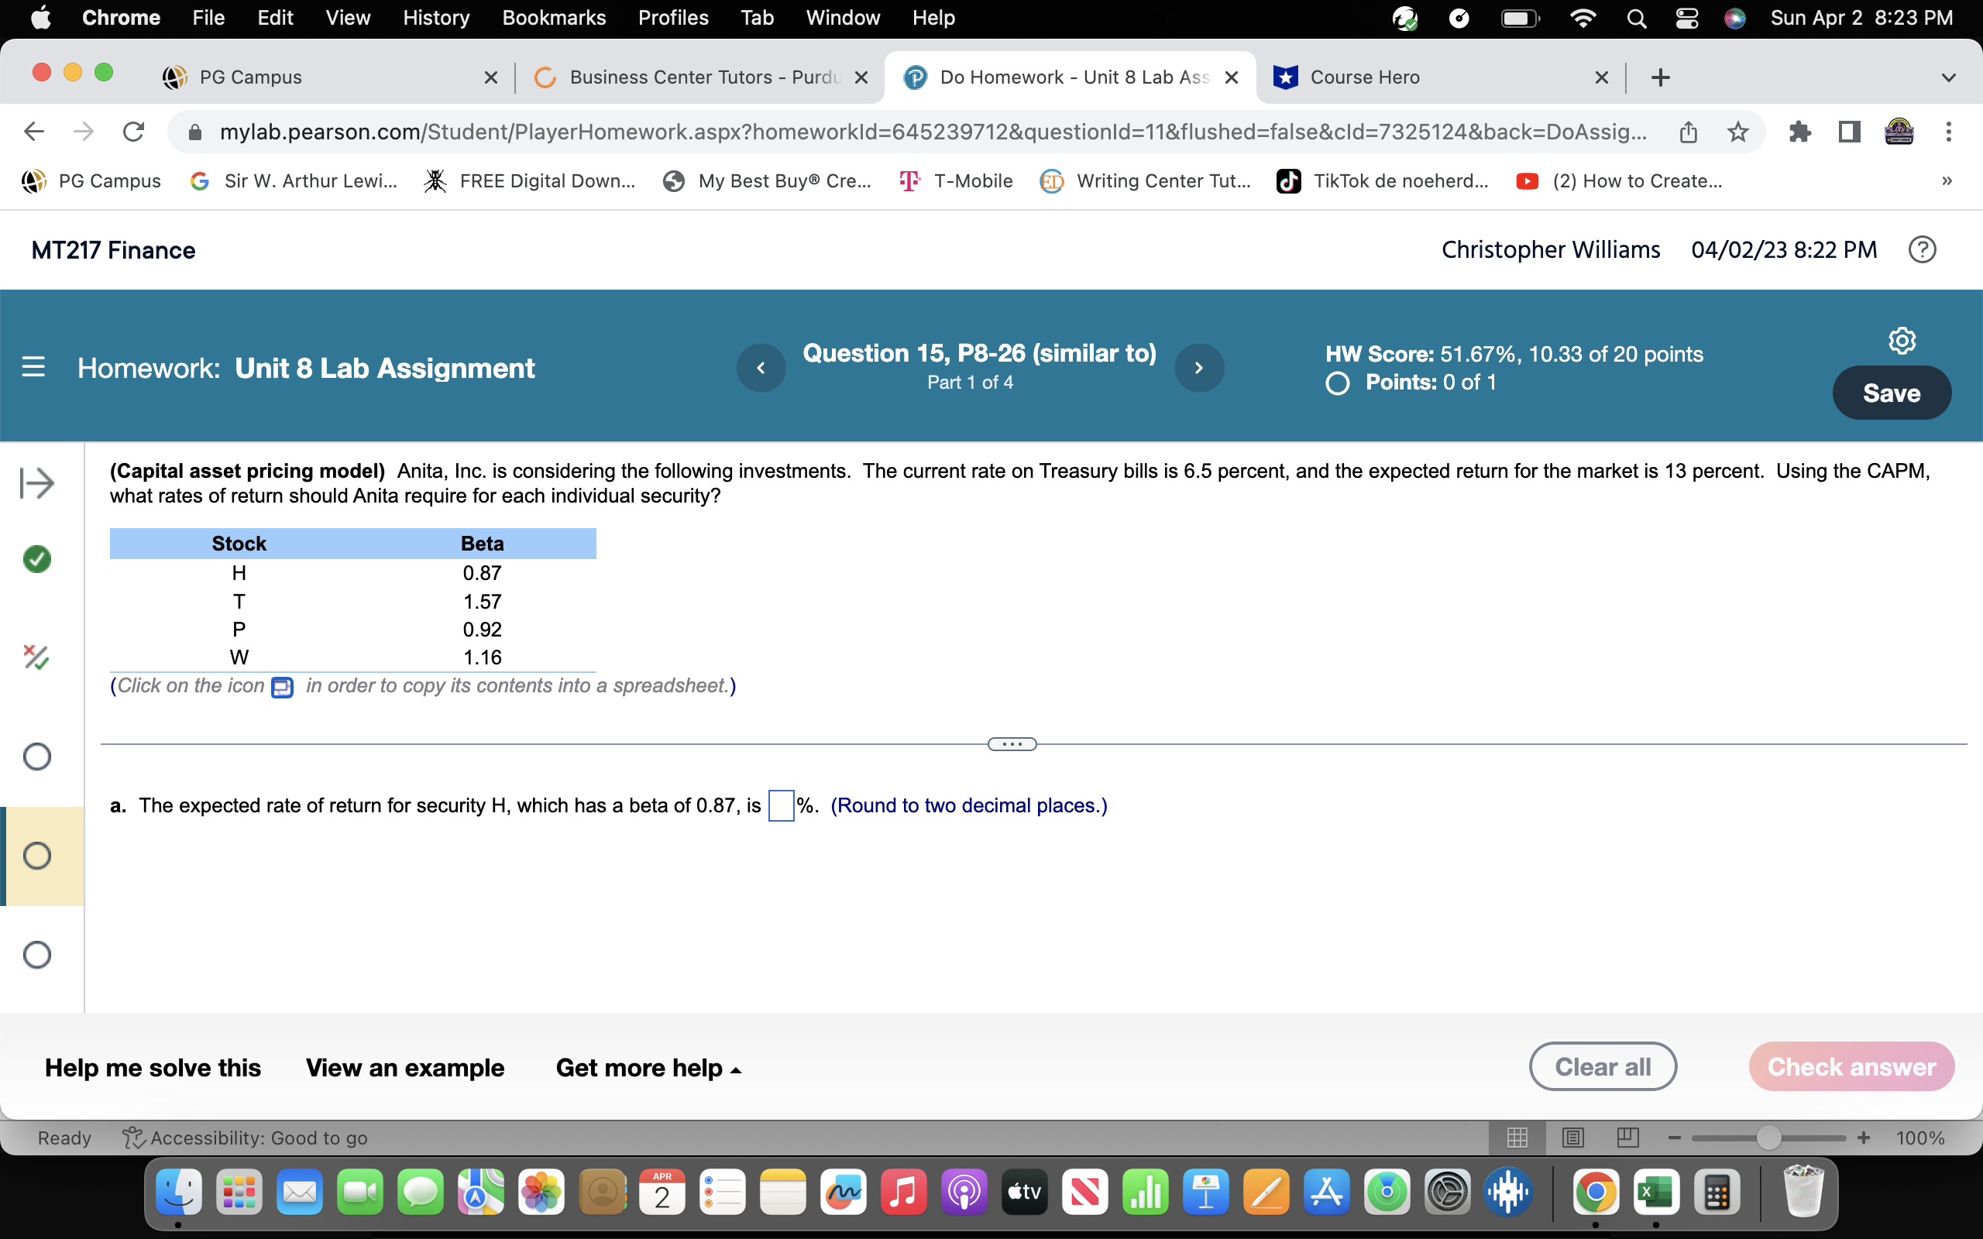Open the settings gear on the homework header
1983x1239 pixels.
(x=1902, y=339)
